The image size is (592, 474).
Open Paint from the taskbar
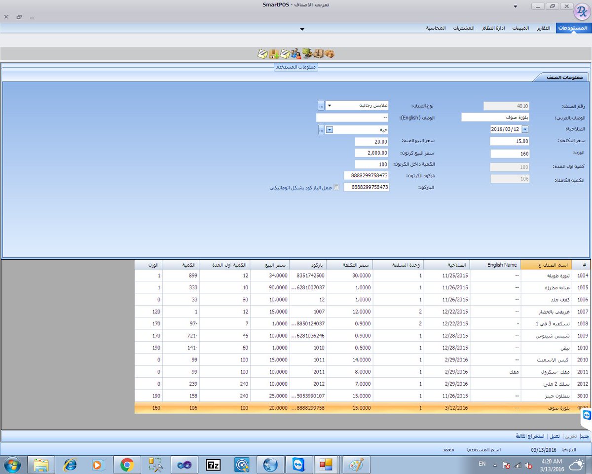coord(356,465)
